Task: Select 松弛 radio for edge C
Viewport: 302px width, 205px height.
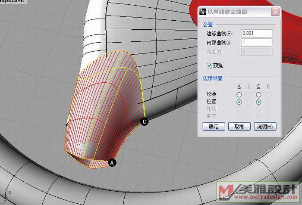Action: (258, 94)
